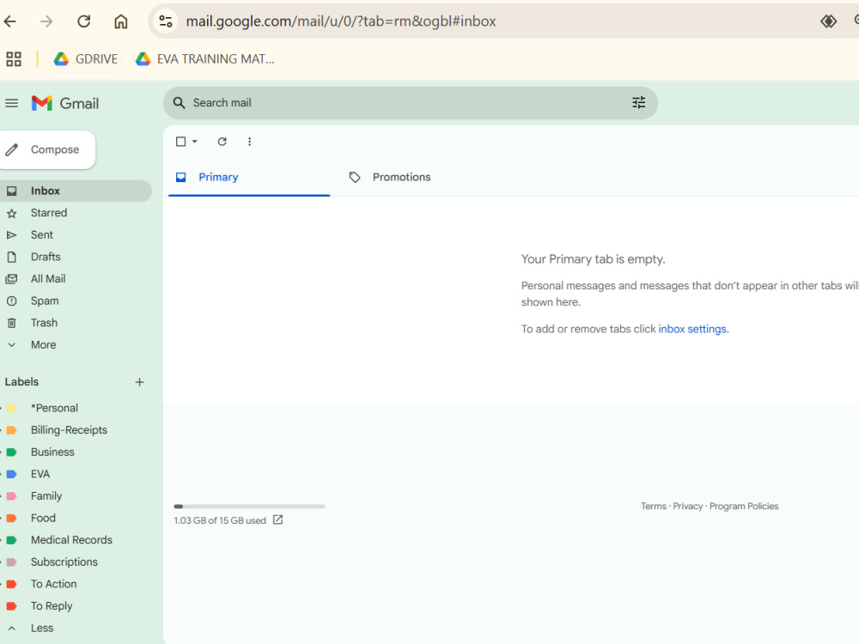Switch to the Primary tab
Image resolution: width=859 pixels, height=644 pixels.
pos(249,177)
